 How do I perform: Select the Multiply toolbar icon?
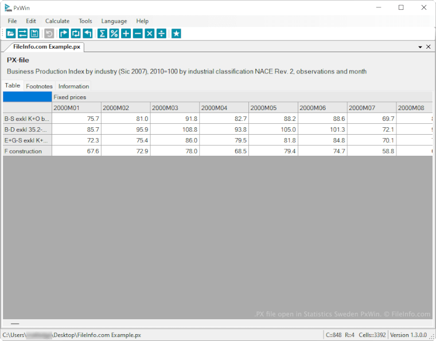point(150,34)
